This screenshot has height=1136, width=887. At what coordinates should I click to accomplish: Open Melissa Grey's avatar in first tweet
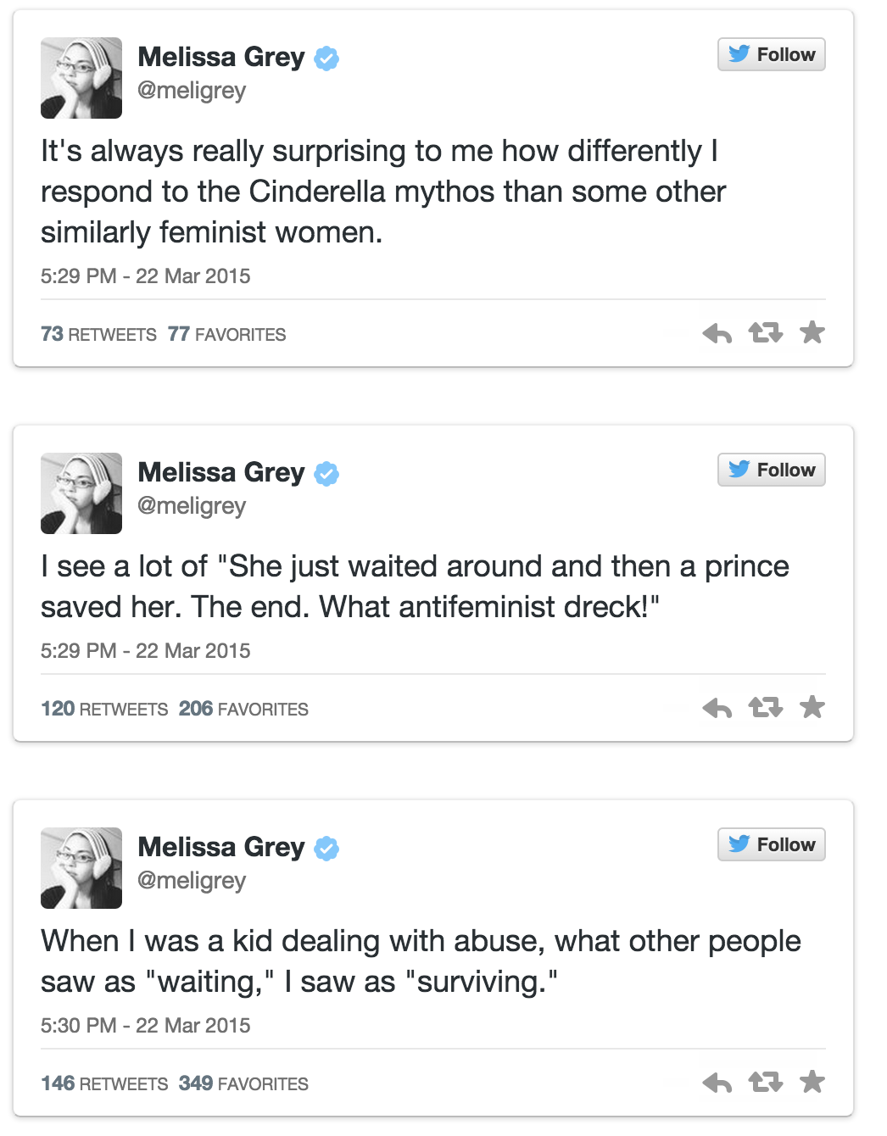(x=81, y=78)
